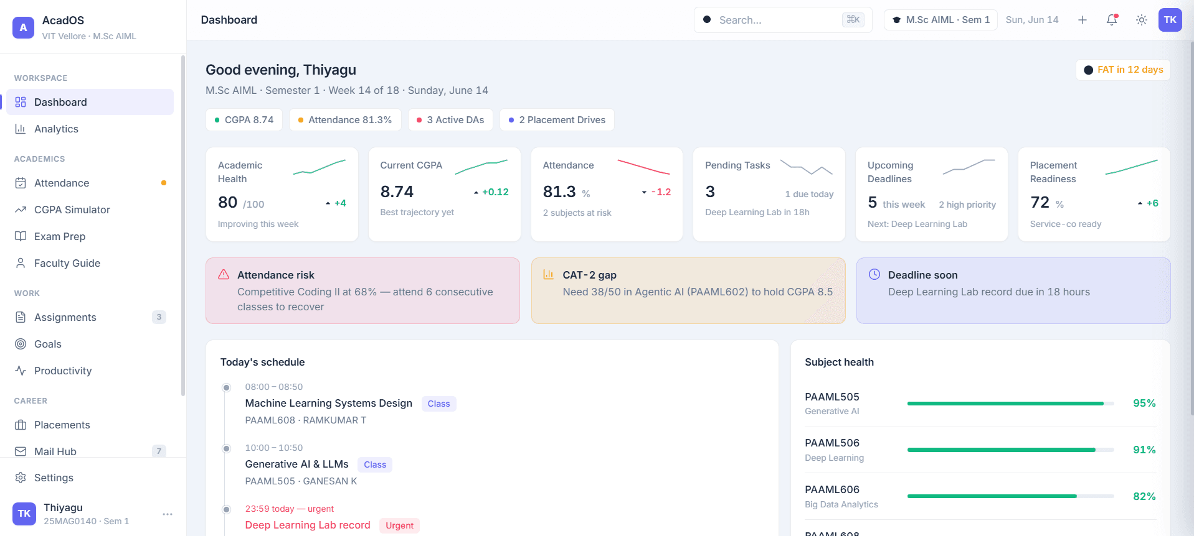The width and height of the screenshot is (1194, 536).
Task: Go to Attendance in sidebar
Action: coord(90,183)
